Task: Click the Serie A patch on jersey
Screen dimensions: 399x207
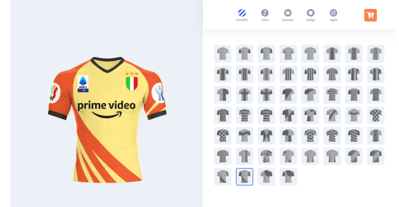Action: [x=83, y=84]
